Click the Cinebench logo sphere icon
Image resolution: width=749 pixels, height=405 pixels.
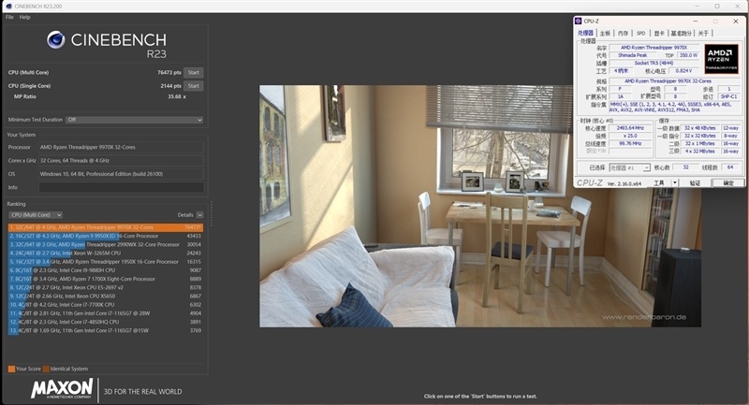click(56, 40)
